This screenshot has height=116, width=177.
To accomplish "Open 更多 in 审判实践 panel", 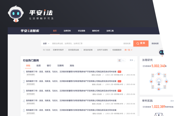I will pos(172,101).
